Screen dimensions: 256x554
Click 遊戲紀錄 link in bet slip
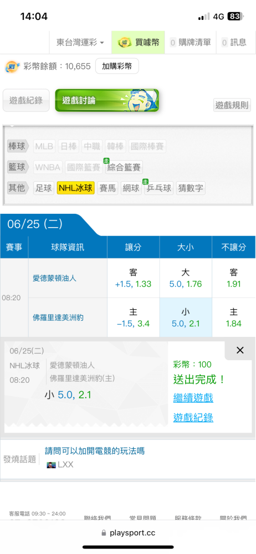click(x=193, y=418)
